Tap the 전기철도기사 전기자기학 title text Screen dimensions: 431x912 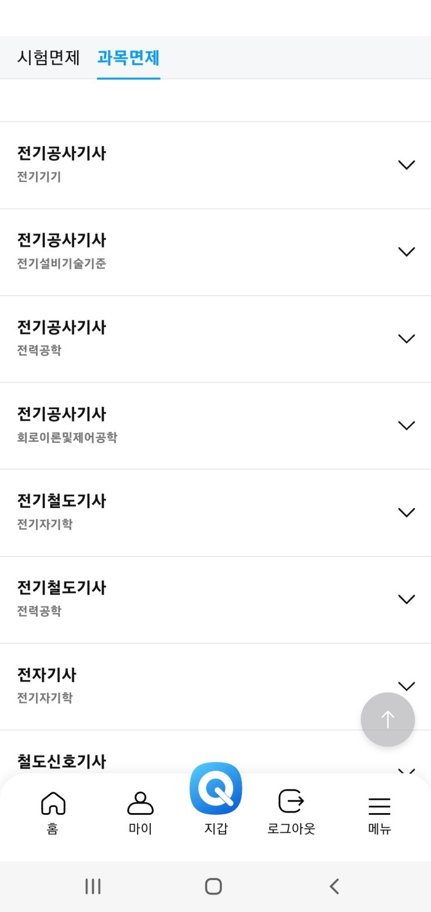click(61, 501)
